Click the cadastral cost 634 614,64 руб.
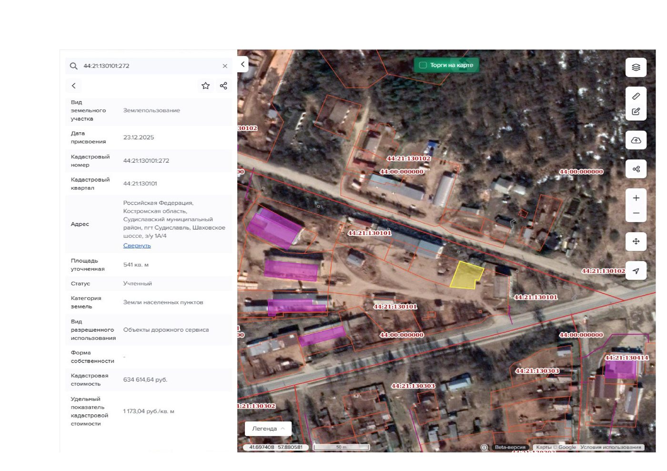 click(145, 380)
